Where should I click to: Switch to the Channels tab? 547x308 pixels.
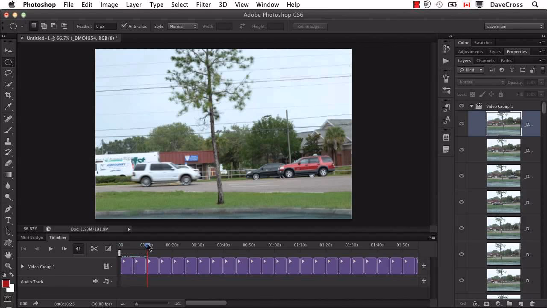coord(485,60)
